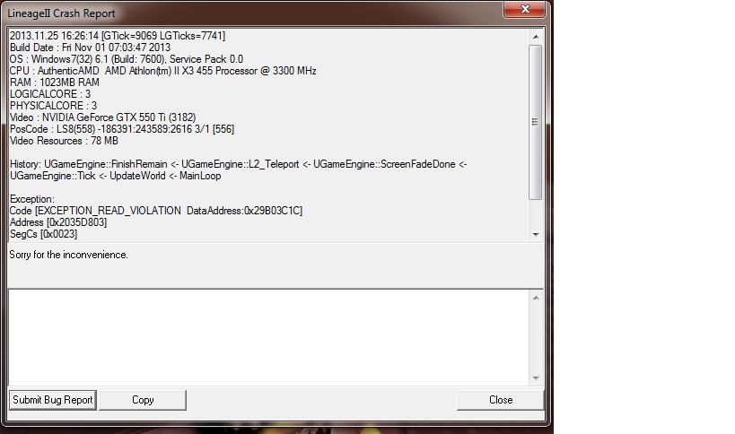Click the crash log scrollbar thumb
This screenshot has height=434, width=735.
click(536, 122)
